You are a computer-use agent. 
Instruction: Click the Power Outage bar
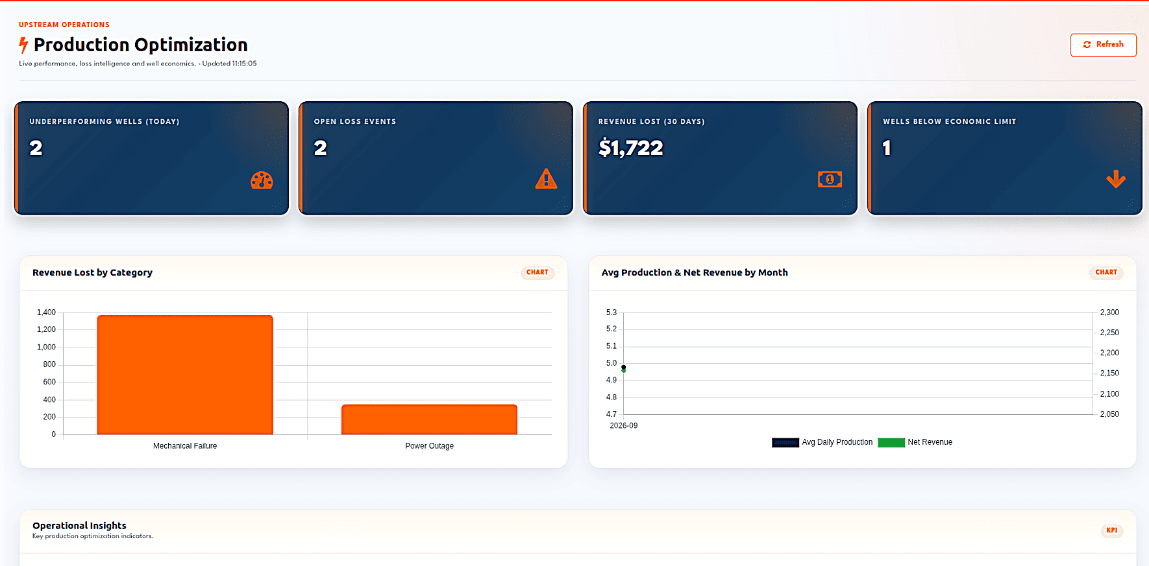click(x=429, y=419)
